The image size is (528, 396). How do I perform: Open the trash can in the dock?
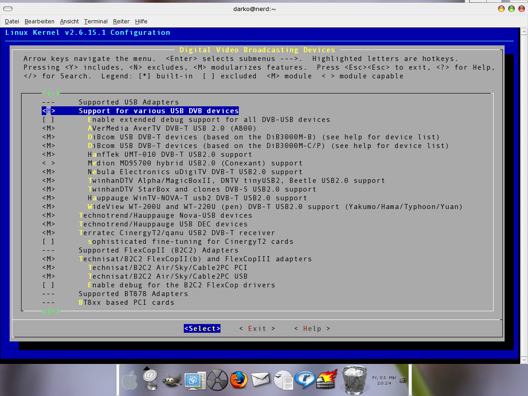pos(354,380)
